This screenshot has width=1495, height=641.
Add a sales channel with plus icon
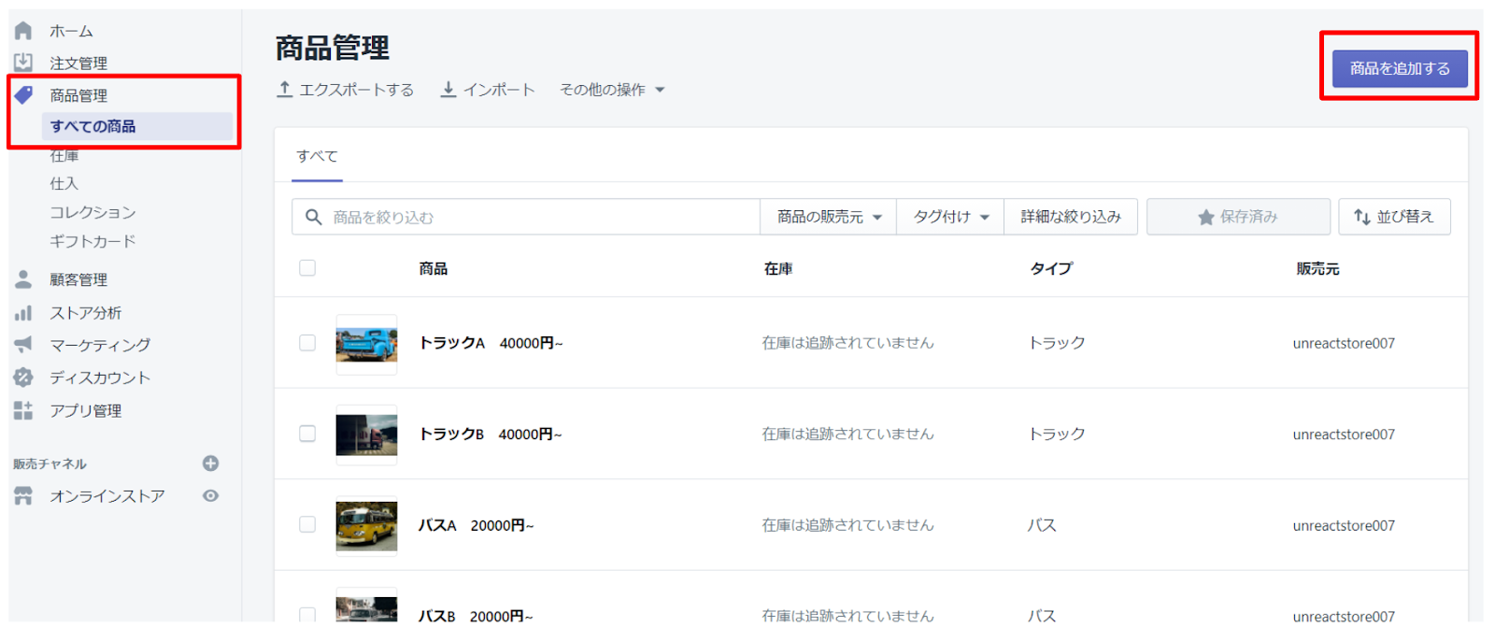(210, 463)
